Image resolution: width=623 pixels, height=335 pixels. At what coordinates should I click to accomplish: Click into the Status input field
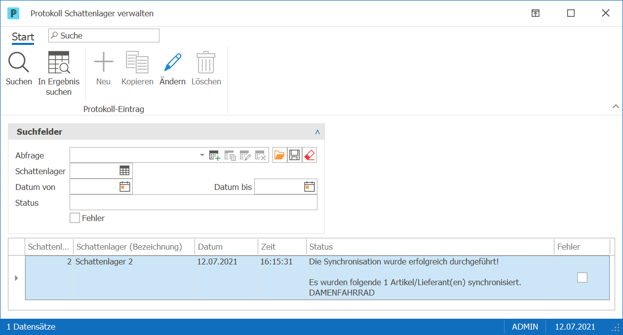point(194,202)
